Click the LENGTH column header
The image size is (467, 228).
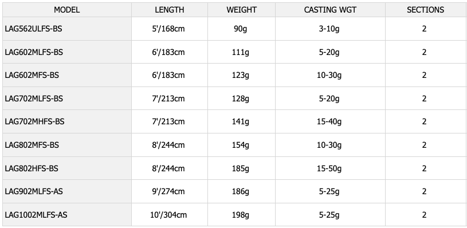point(170,10)
